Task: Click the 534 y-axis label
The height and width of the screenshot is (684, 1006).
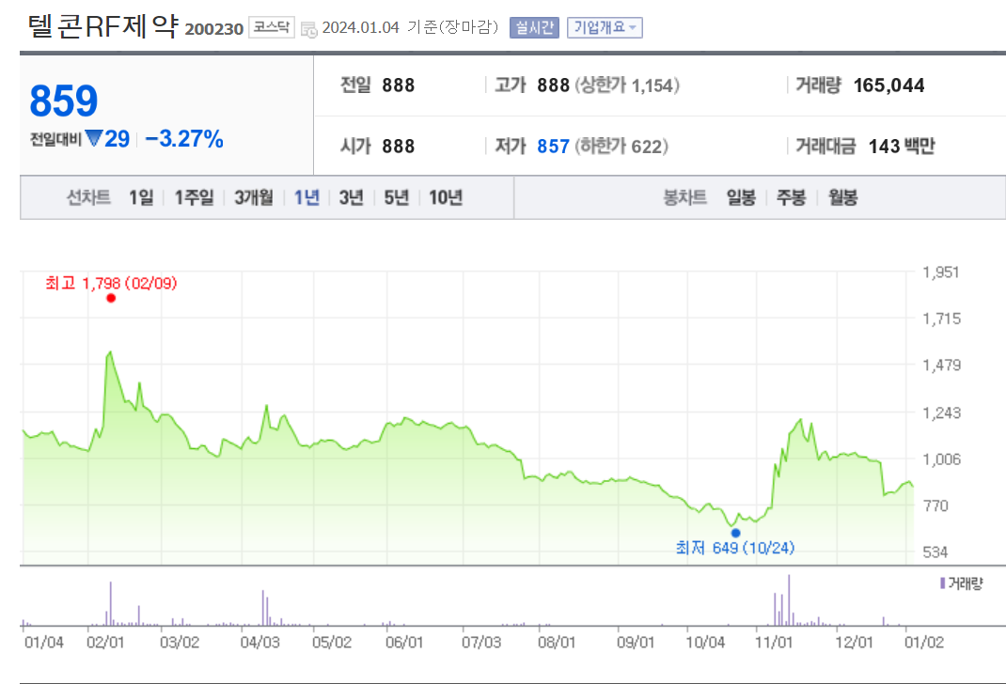Action: click(x=935, y=552)
